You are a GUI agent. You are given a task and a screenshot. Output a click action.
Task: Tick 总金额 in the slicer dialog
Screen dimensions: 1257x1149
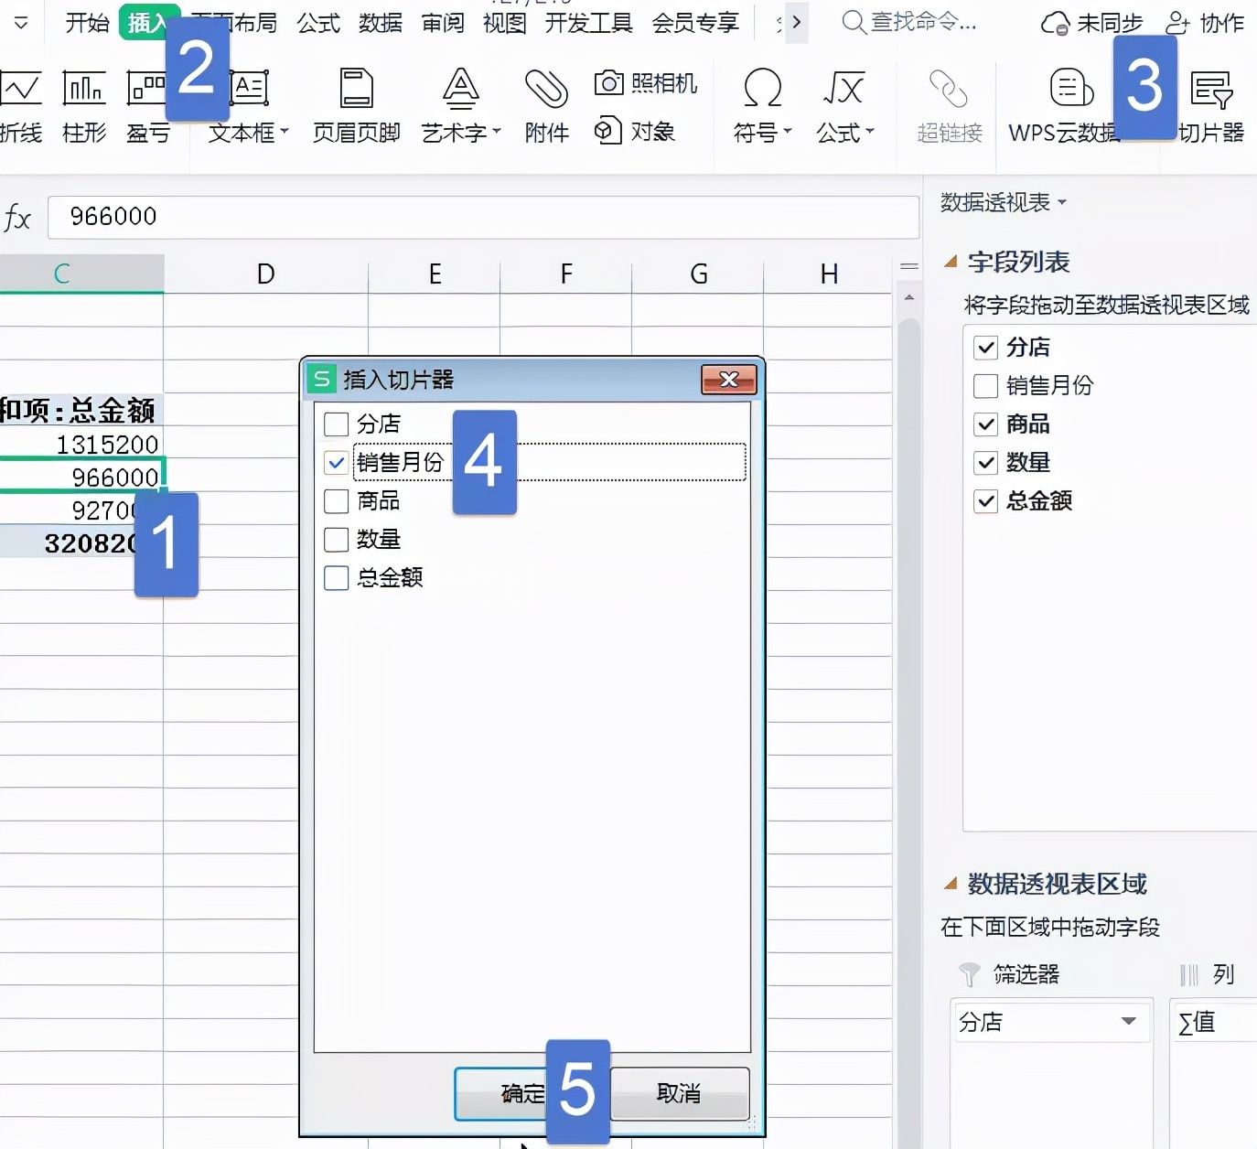337,578
